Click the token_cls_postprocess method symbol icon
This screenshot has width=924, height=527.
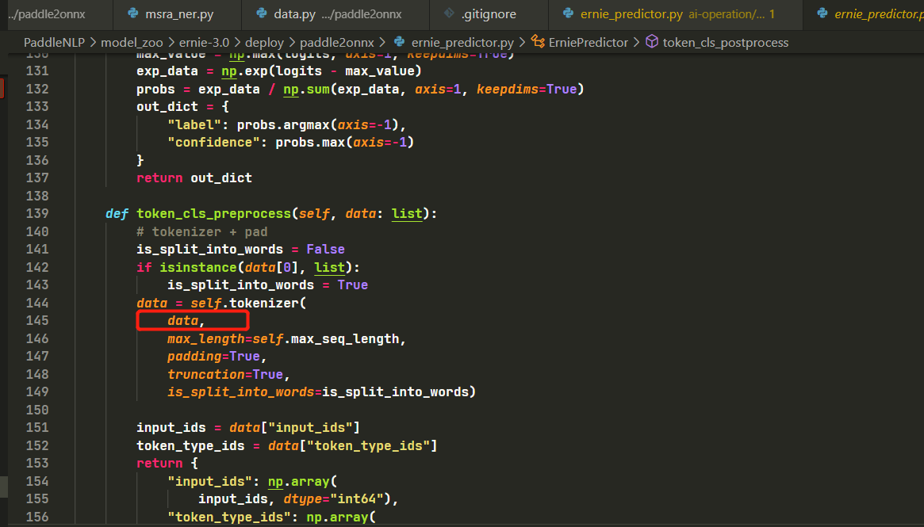pos(652,41)
